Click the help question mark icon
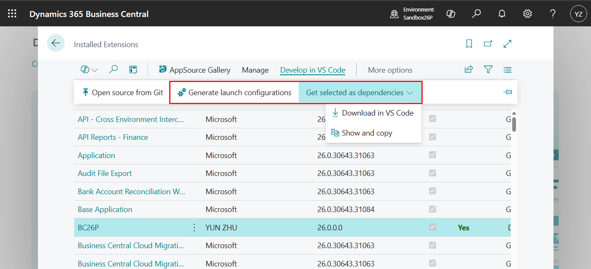591x269 pixels. [x=553, y=13]
